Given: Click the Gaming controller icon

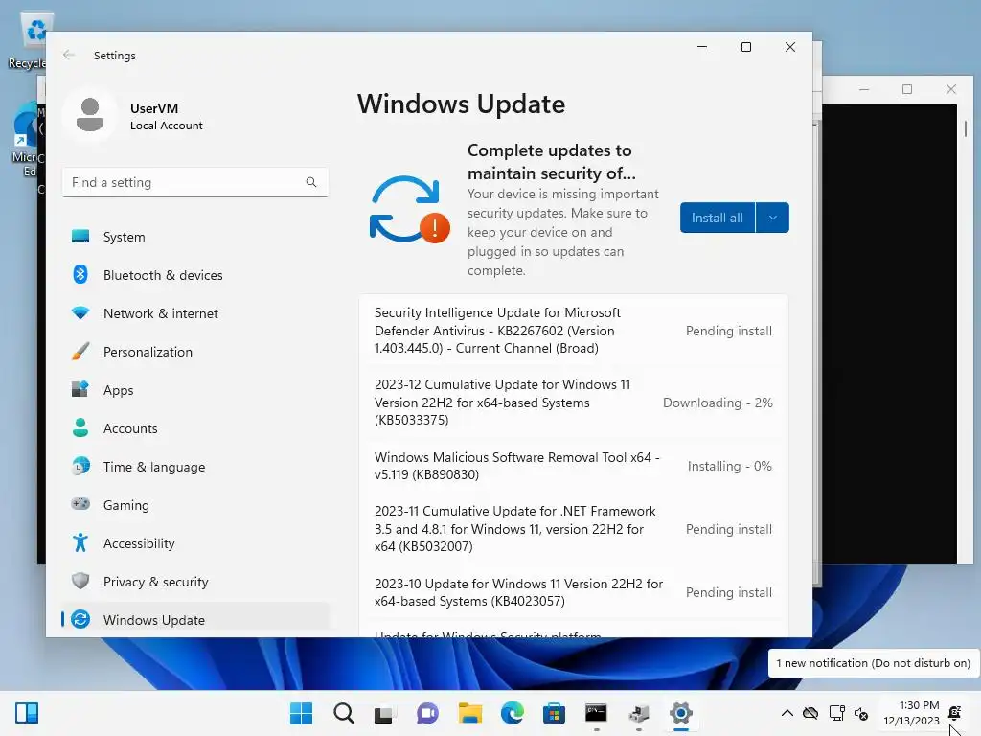Looking at the screenshot, I should click(80, 504).
